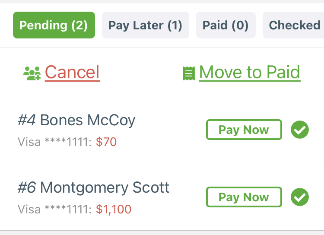Open the partially visible Checked tab
Viewport: 324px width, 235px height.
293,25
